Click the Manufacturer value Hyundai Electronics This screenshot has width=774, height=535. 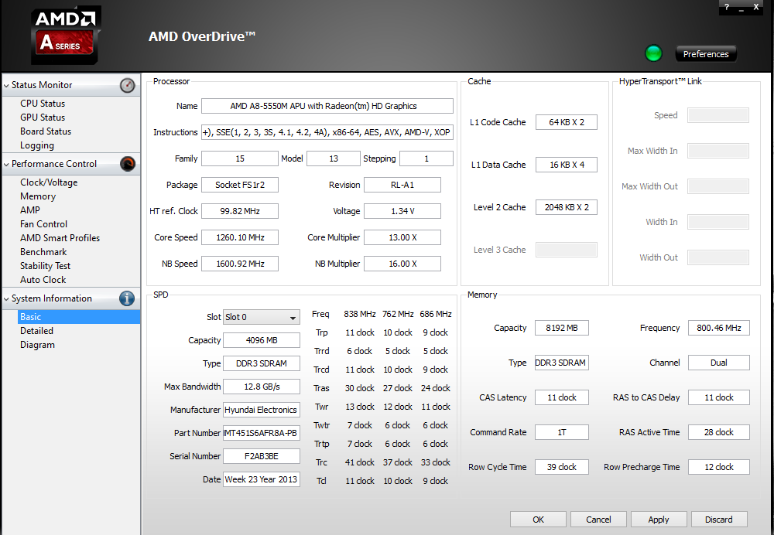(x=262, y=410)
